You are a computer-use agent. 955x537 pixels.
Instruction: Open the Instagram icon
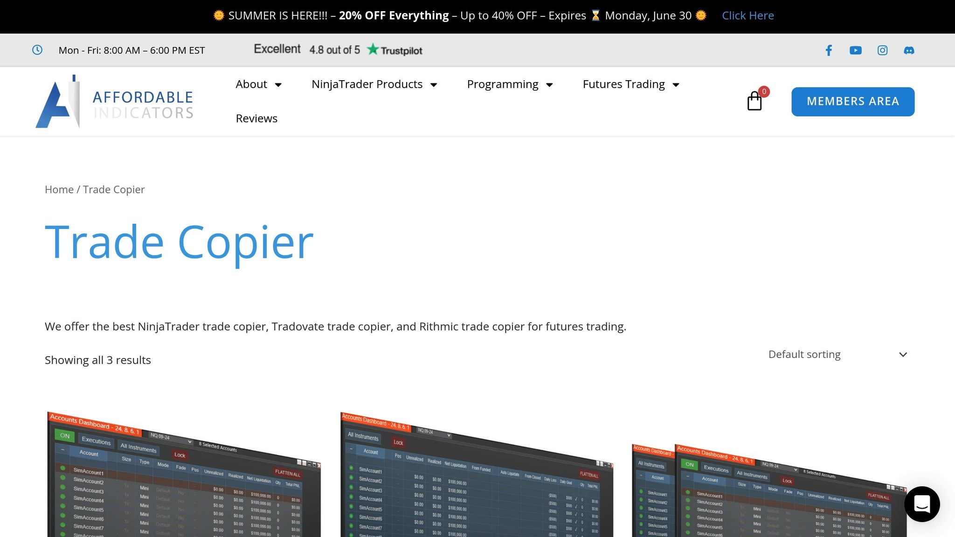coord(882,50)
